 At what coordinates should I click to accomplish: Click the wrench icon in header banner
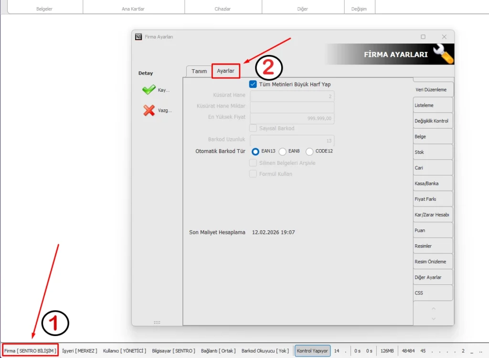pyautogui.click(x=442, y=54)
